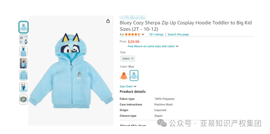Screen dimensions: 270x134
Task: Click the Bluey Cozy Sherpa product title
Action: [186, 26]
